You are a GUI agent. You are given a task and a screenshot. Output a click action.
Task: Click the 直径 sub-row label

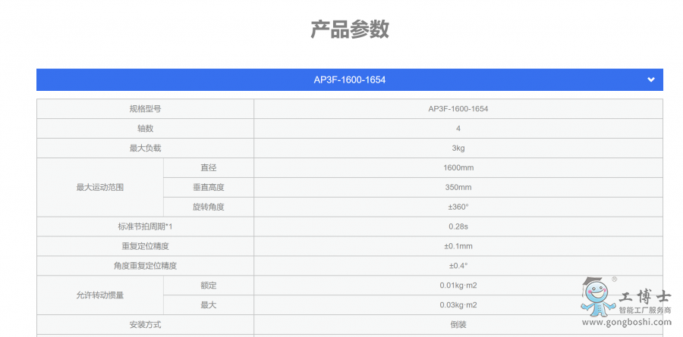click(x=208, y=168)
